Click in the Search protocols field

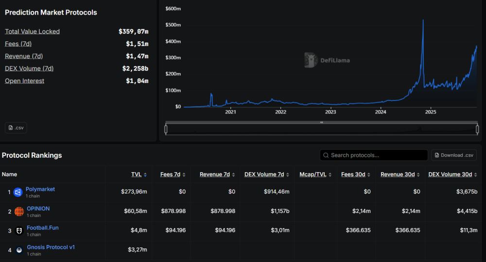[x=377, y=155]
